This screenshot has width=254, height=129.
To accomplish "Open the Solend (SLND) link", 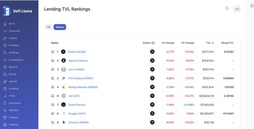I will (x=77, y=52).
